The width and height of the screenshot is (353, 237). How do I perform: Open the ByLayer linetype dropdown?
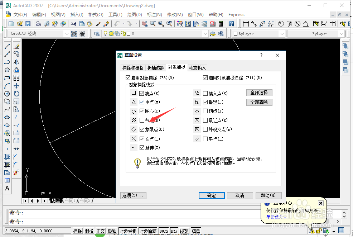[342, 34]
